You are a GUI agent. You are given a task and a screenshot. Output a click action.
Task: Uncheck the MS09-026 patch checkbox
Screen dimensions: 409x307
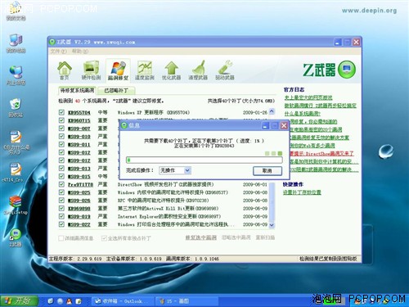point(61,201)
